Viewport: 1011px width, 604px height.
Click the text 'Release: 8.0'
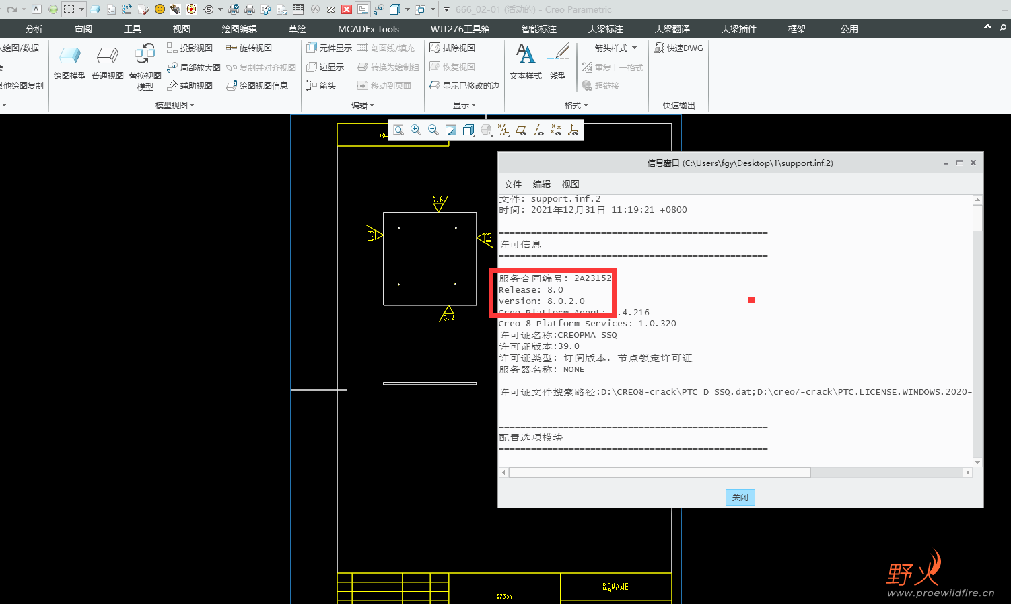pos(531,290)
